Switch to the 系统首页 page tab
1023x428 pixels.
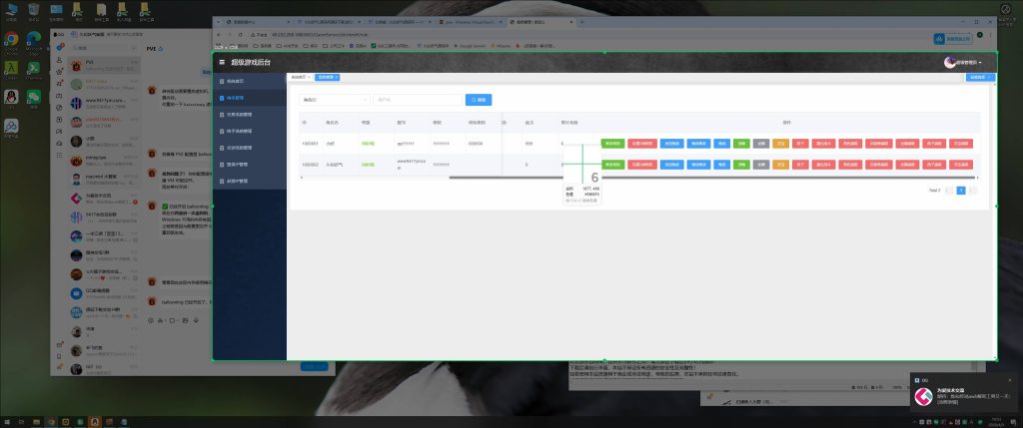coord(299,77)
